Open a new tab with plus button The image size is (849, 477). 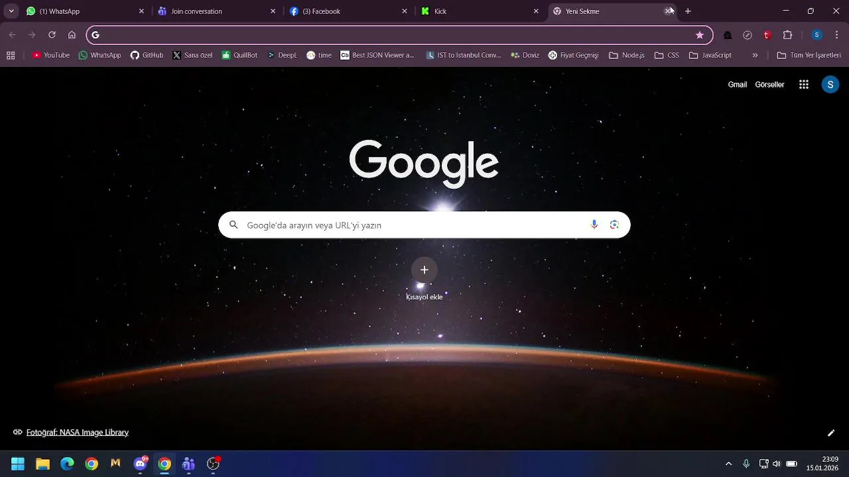click(x=688, y=11)
